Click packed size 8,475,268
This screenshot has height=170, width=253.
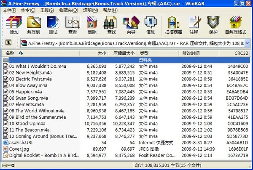click(x=125, y=155)
